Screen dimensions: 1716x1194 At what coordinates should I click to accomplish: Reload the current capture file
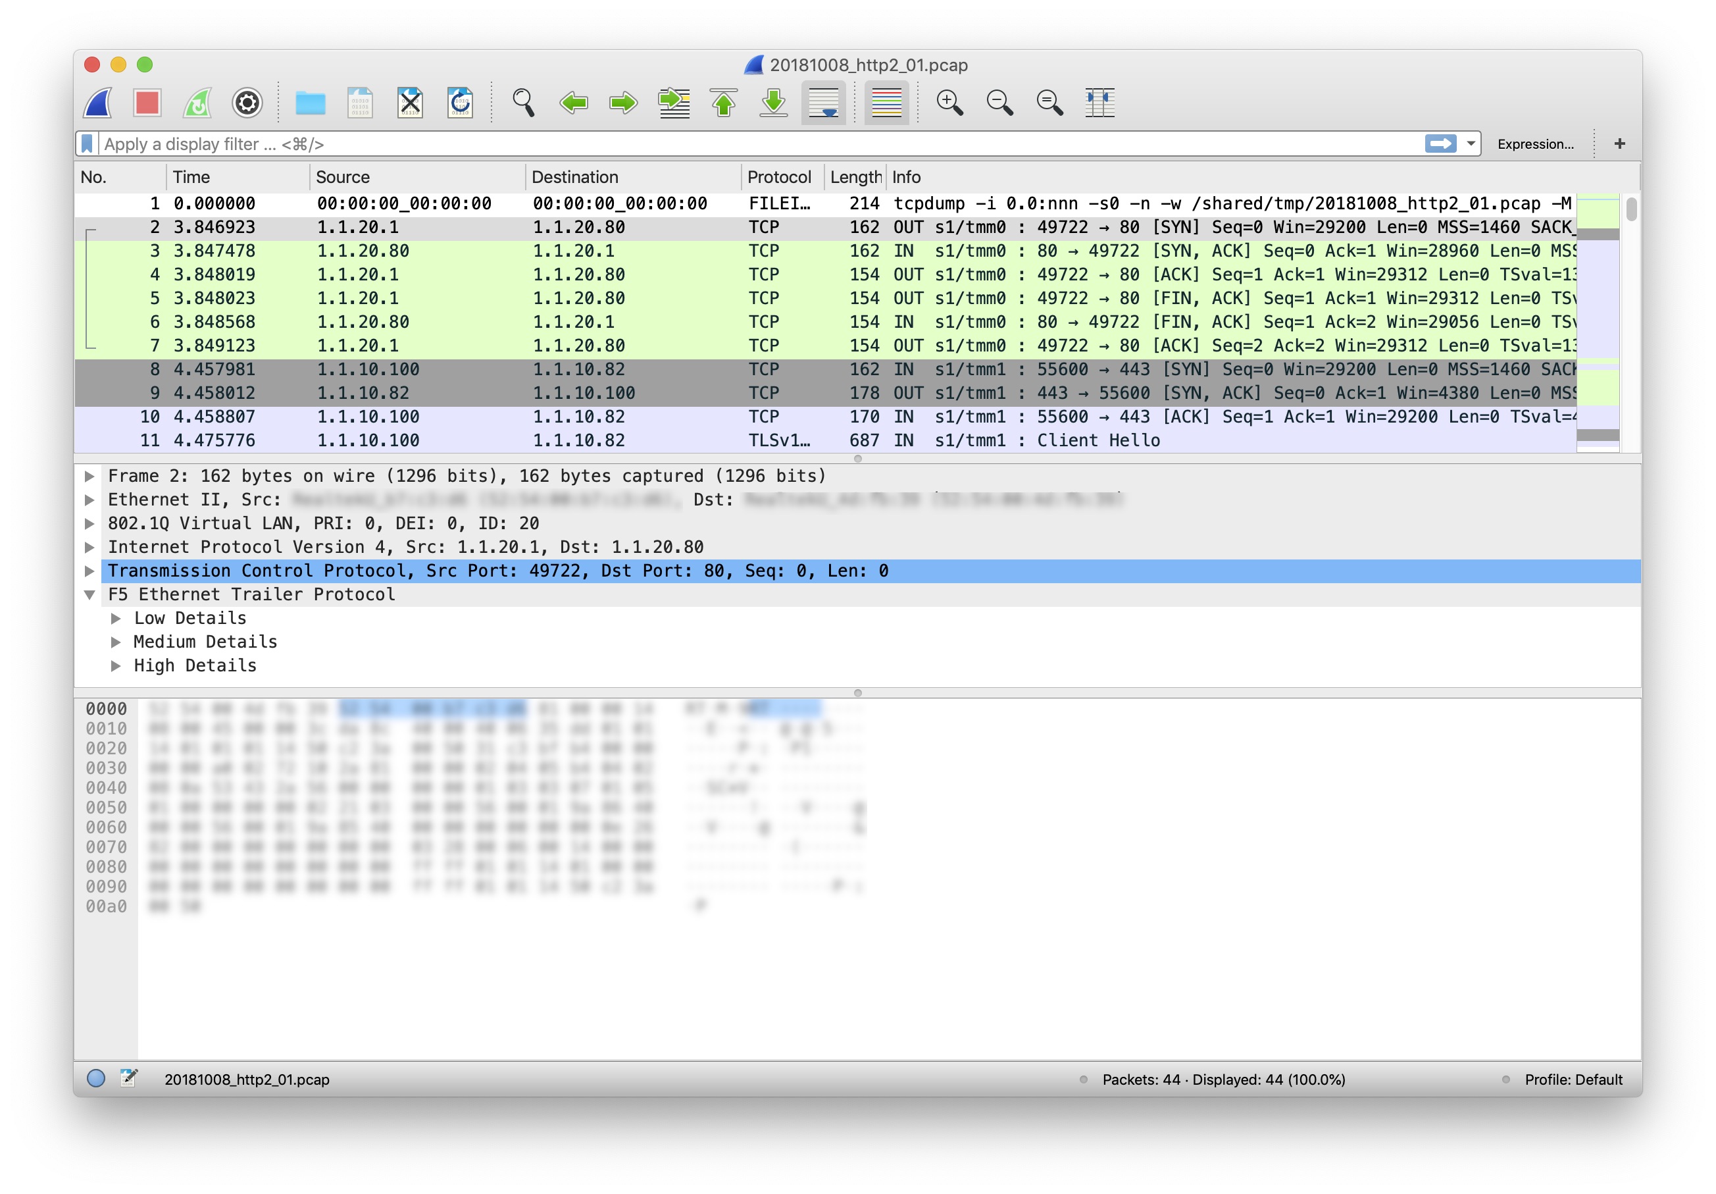460,103
